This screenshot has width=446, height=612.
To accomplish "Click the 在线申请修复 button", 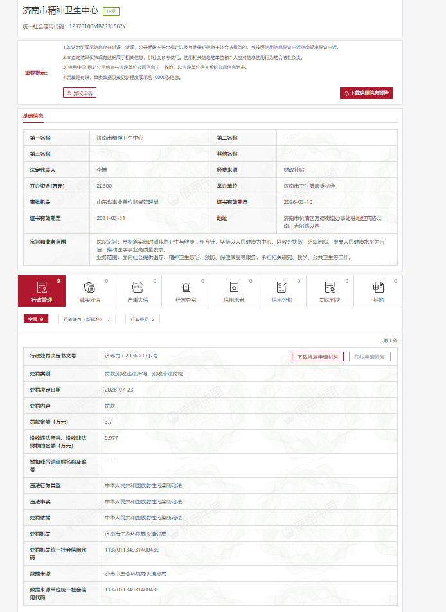I will click(370, 357).
